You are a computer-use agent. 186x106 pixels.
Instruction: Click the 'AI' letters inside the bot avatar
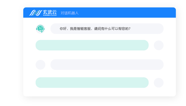pos(40,28)
